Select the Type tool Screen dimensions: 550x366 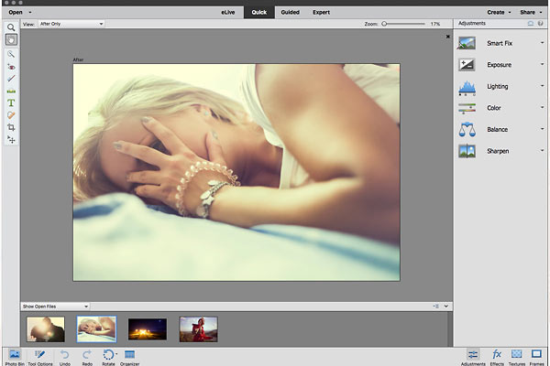pos(11,102)
